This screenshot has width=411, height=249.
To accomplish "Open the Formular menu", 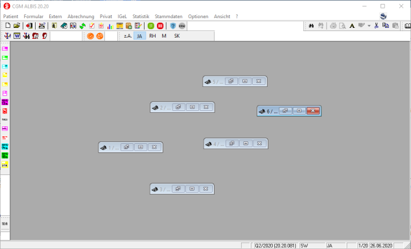I will 34,16.
